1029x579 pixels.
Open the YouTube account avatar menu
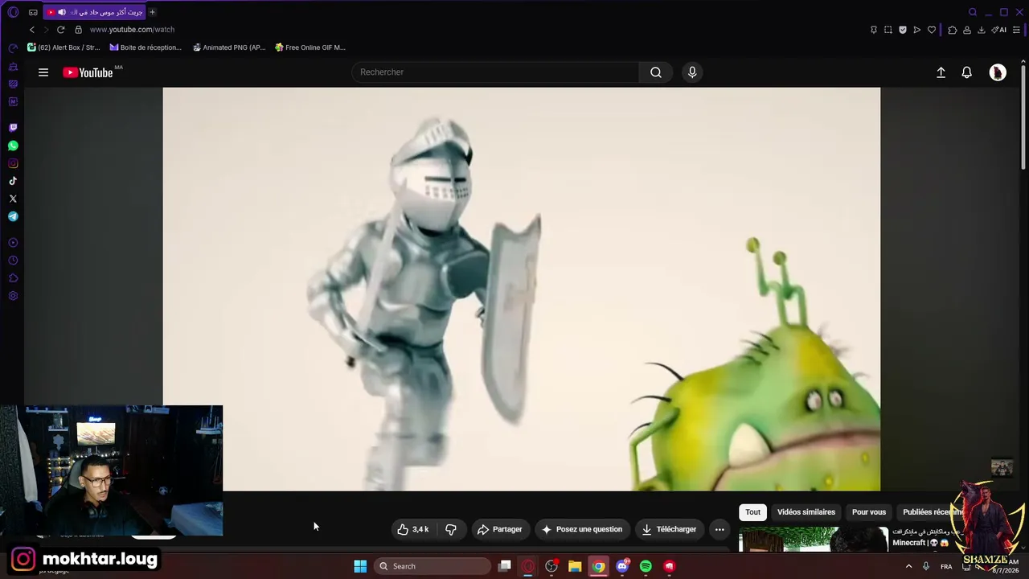click(x=998, y=72)
